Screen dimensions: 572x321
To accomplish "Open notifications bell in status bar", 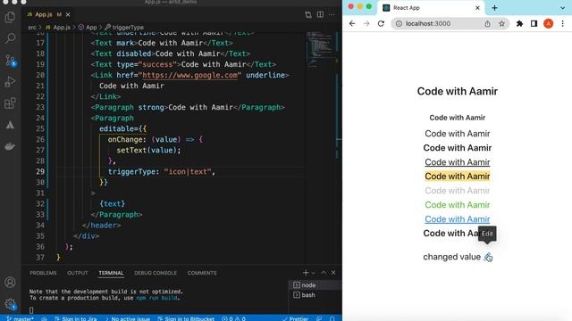I will point(332,318).
